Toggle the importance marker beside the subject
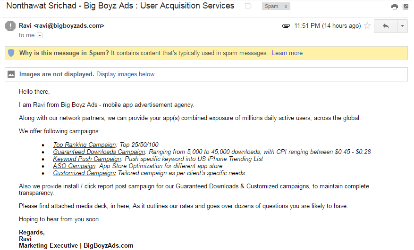414x250 pixels. 248,6
